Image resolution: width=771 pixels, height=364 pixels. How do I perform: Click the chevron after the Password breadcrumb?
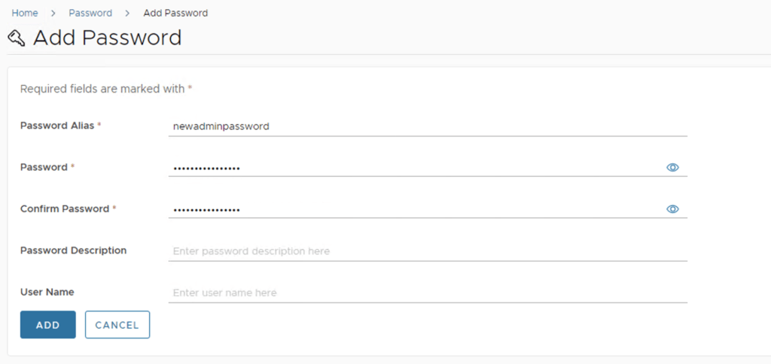click(x=127, y=13)
